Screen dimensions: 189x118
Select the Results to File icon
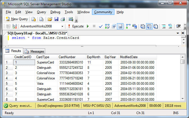coord(156,26)
